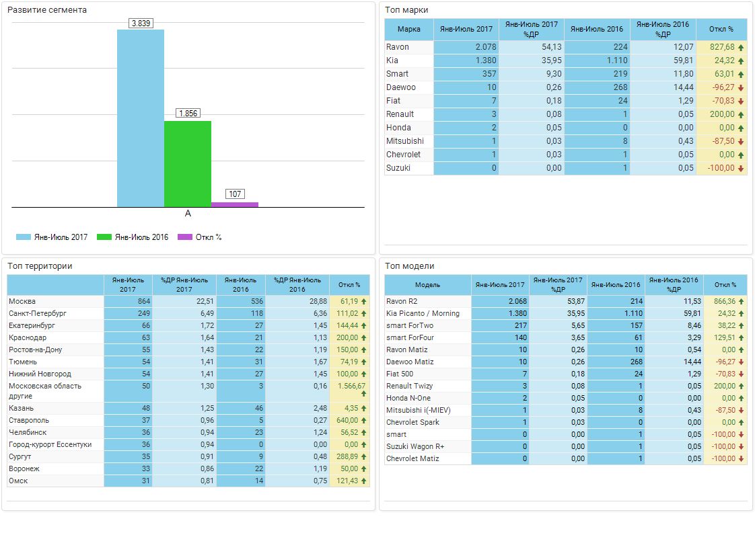Click the green up arrow in the Омск row

[363, 481]
